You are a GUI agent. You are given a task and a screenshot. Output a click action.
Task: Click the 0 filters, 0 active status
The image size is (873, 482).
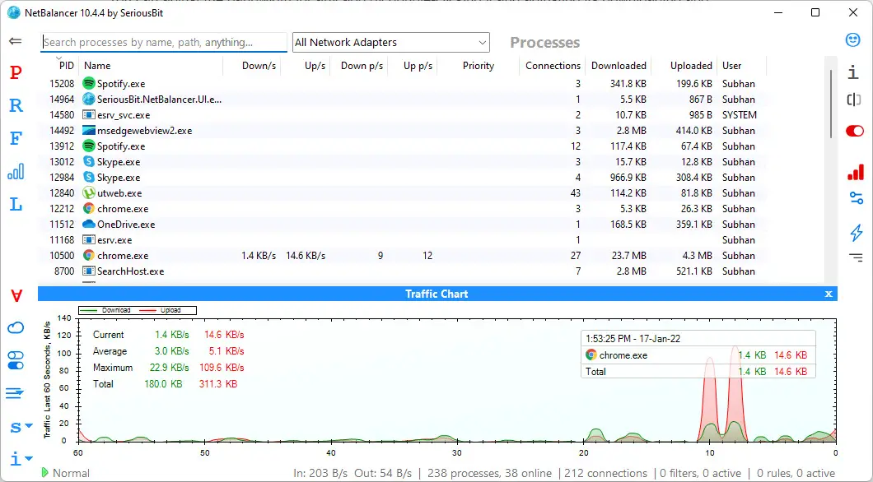tap(701, 473)
